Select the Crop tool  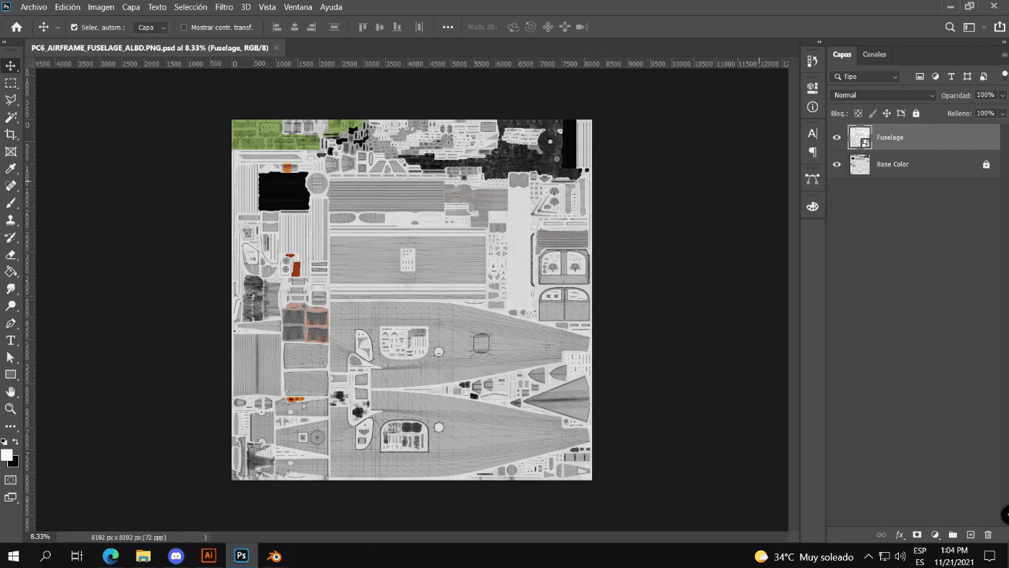pyautogui.click(x=11, y=135)
